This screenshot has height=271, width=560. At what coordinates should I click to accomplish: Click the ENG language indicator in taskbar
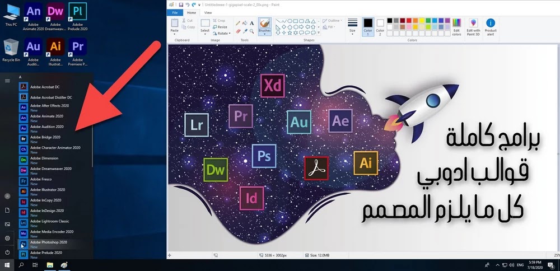point(521,265)
